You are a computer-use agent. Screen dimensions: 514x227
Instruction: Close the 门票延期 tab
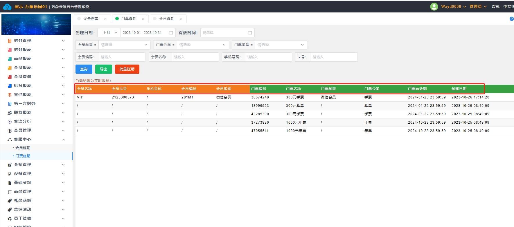pos(143,19)
